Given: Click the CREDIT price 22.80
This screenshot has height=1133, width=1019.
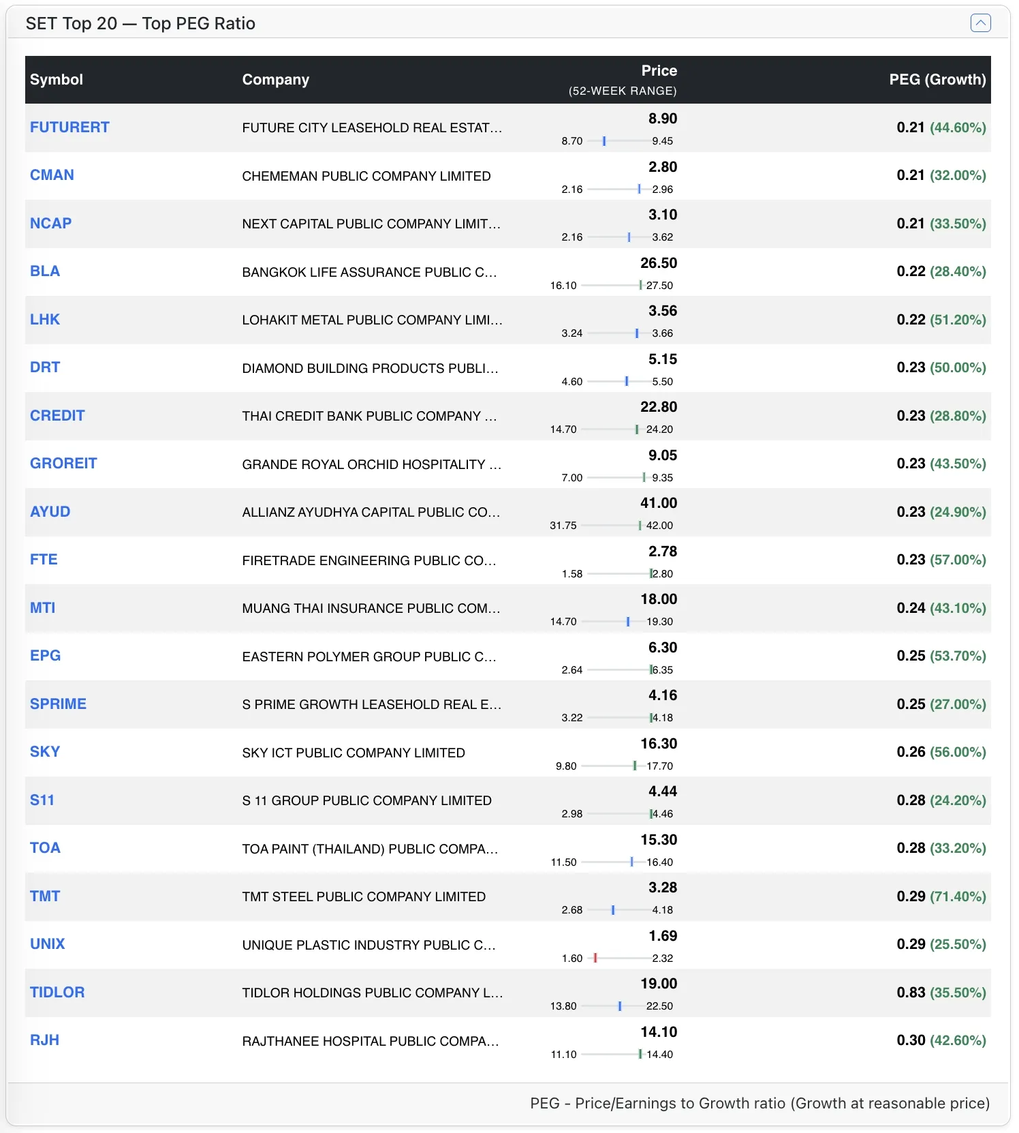Looking at the screenshot, I should pos(659,407).
